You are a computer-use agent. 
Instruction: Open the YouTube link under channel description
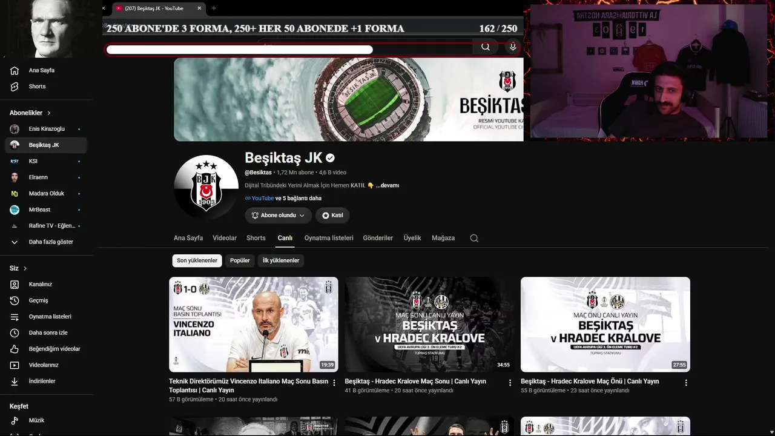pyautogui.click(x=263, y=198)
